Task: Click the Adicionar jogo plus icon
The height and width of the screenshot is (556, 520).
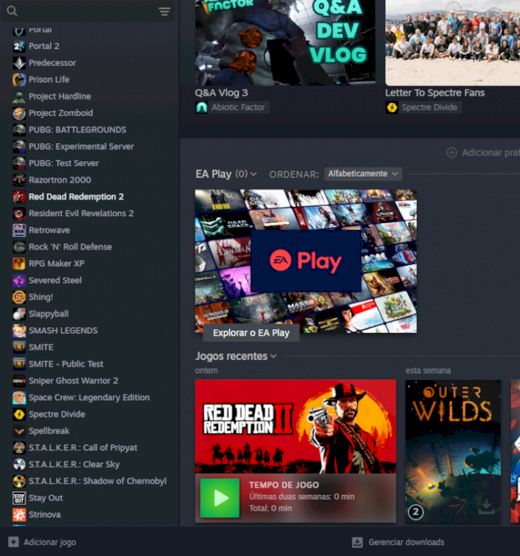Action: coord(13,542)
